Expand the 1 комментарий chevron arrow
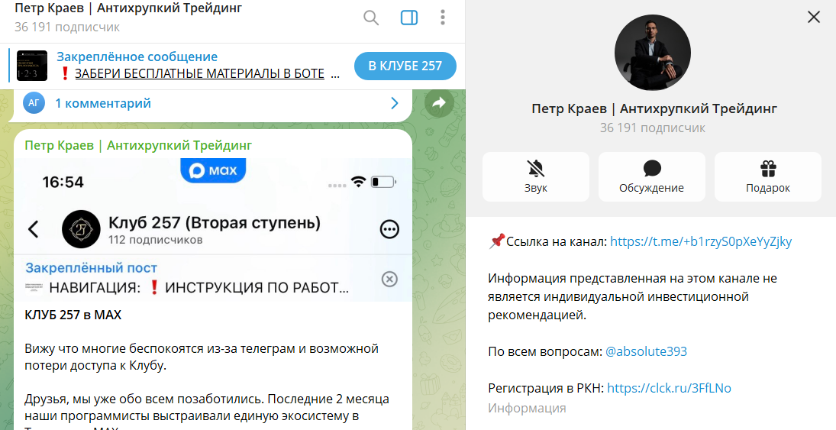 (395, 103)
